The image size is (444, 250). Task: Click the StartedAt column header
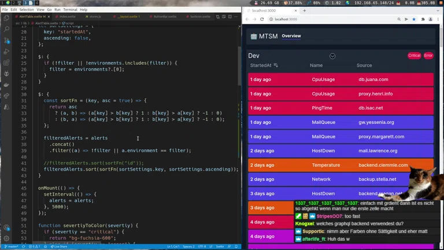tap(261, 65)
